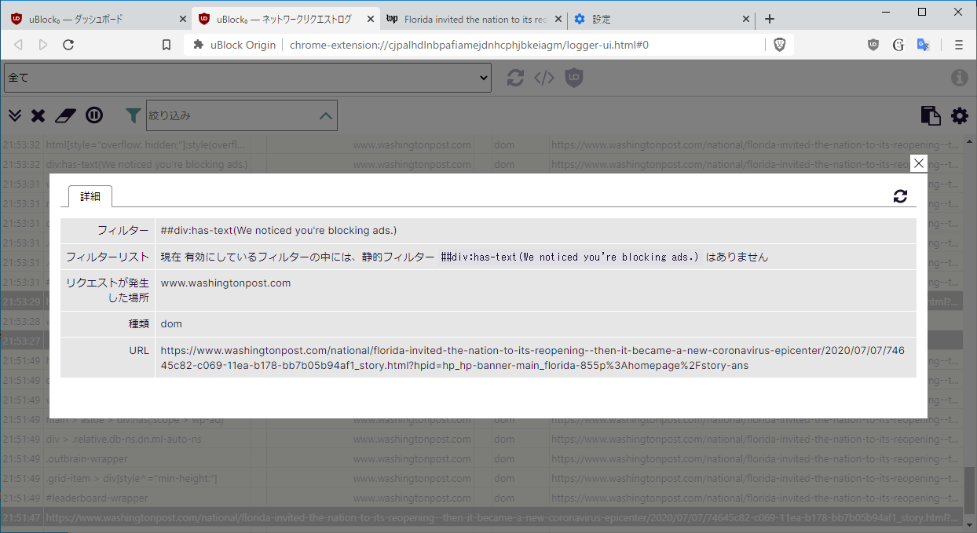
Task: Click the story URL in details dialog
Action: point(532,358)
